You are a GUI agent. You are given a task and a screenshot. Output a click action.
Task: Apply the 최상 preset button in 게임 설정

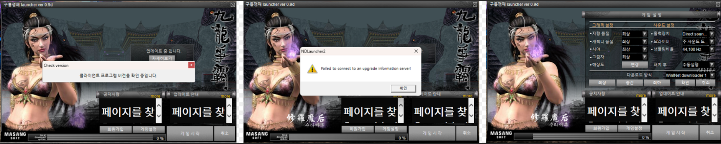(x=602, y=83)
